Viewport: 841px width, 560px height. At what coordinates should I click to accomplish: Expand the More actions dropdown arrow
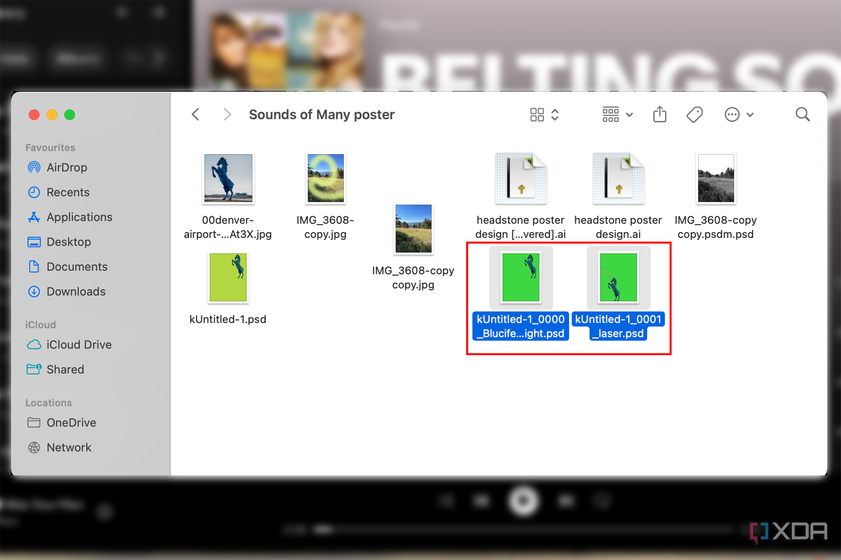[x=750, y=115]
